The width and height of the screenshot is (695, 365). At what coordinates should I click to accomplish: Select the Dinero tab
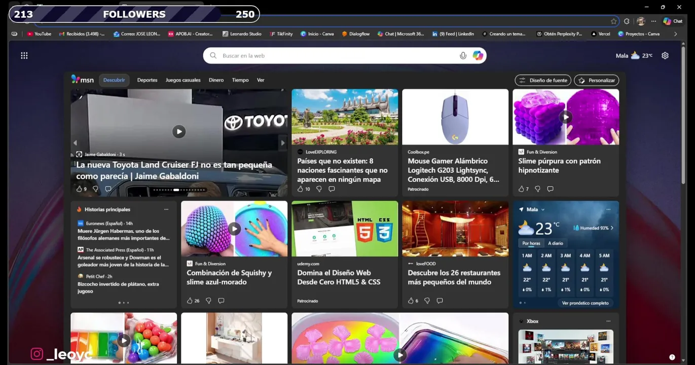[x=216, y=80]
